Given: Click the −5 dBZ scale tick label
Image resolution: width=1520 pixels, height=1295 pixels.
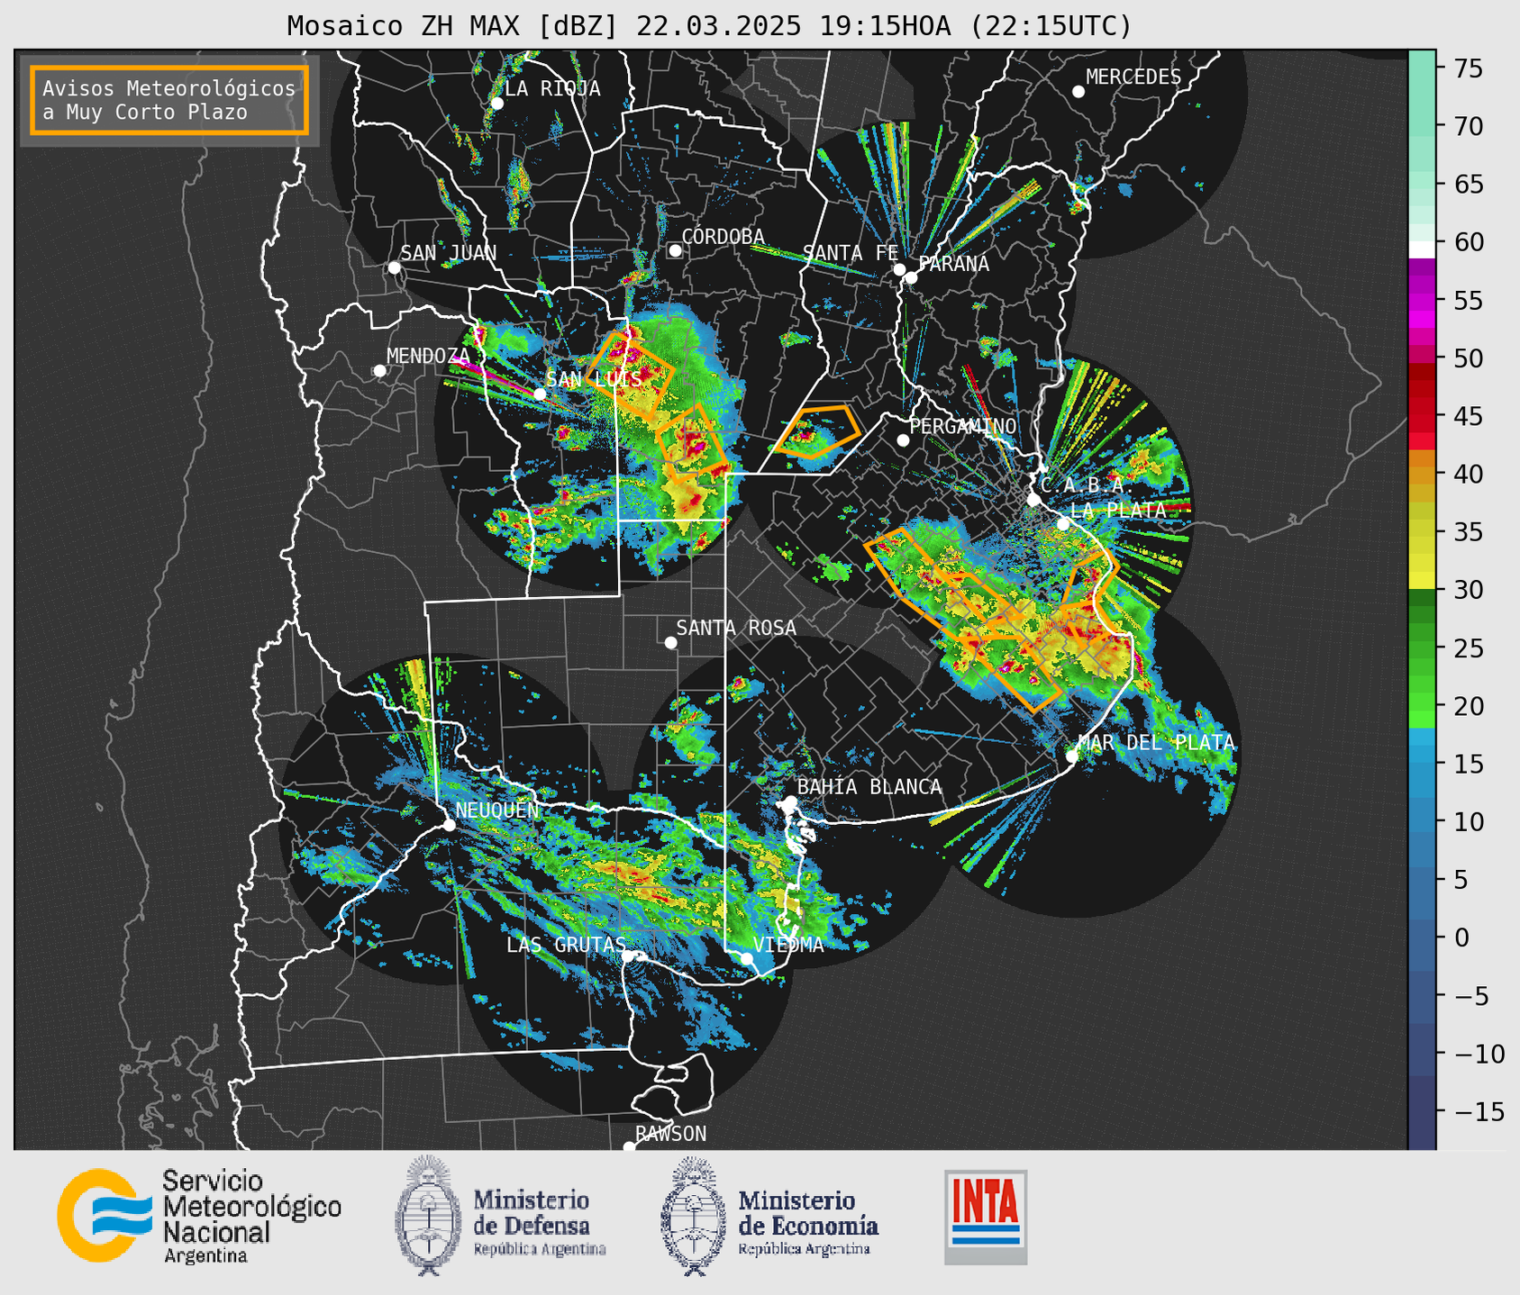Looking at the screenshot, I should (1470, 996).
